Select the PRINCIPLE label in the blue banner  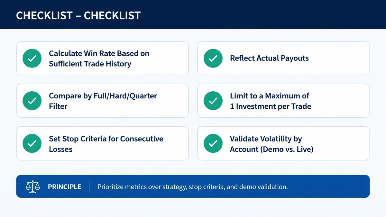point(64,187)
